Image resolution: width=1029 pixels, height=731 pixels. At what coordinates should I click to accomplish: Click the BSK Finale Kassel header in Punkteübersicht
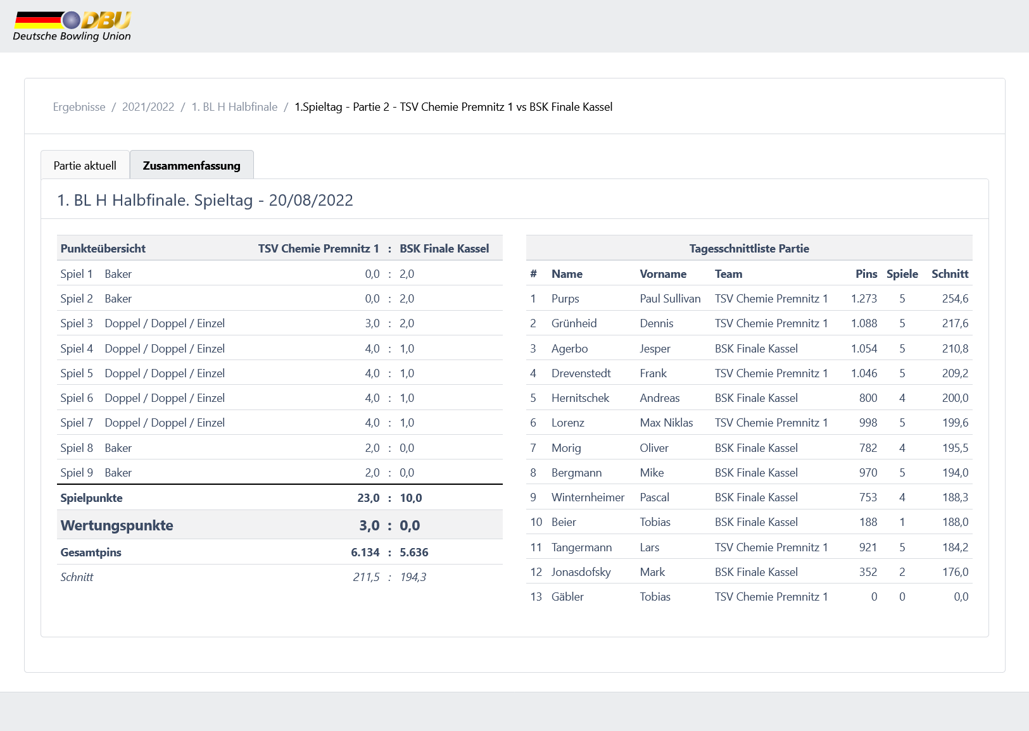[444, 249]
